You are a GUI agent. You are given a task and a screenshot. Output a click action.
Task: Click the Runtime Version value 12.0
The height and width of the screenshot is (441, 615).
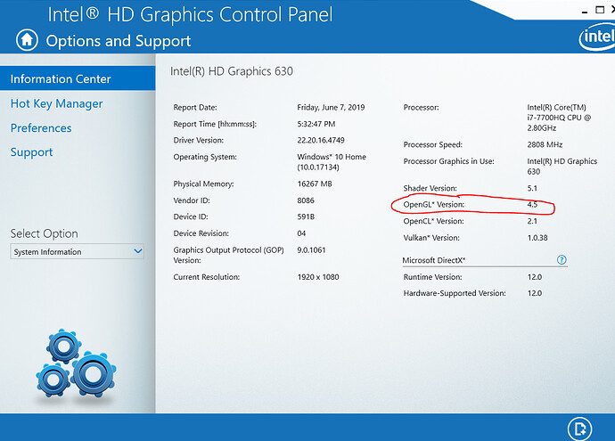point(535,277)
